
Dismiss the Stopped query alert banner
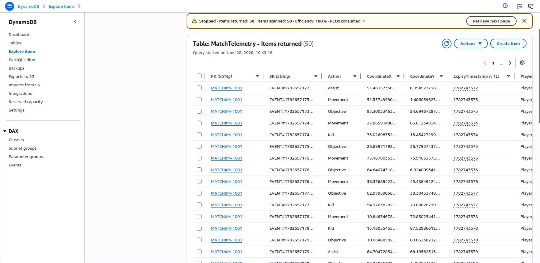[x=524, y=21]
